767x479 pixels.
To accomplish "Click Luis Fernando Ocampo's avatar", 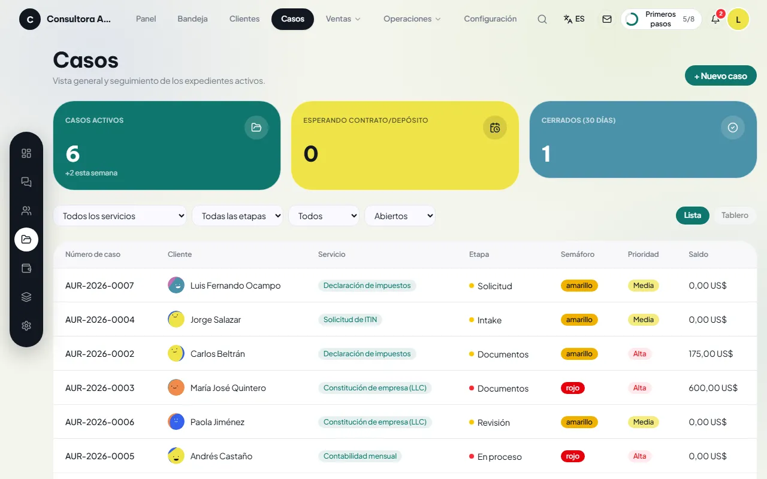I will point(176,285).
